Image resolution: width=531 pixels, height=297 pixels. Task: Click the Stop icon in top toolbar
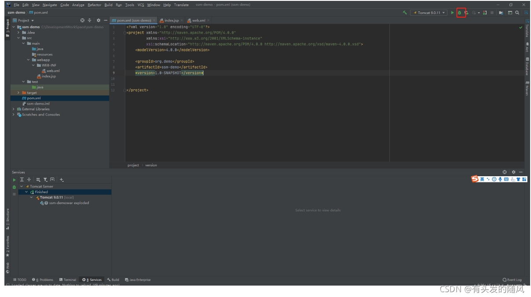pos(492,13)
